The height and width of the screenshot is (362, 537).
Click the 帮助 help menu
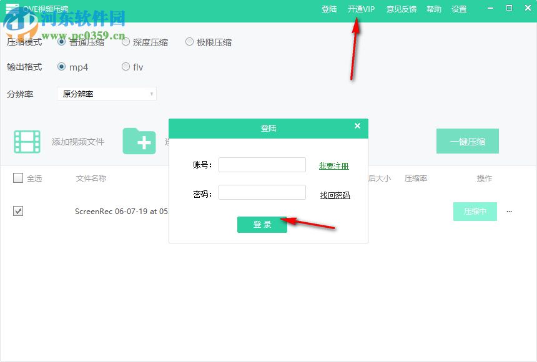coord(434,9)
